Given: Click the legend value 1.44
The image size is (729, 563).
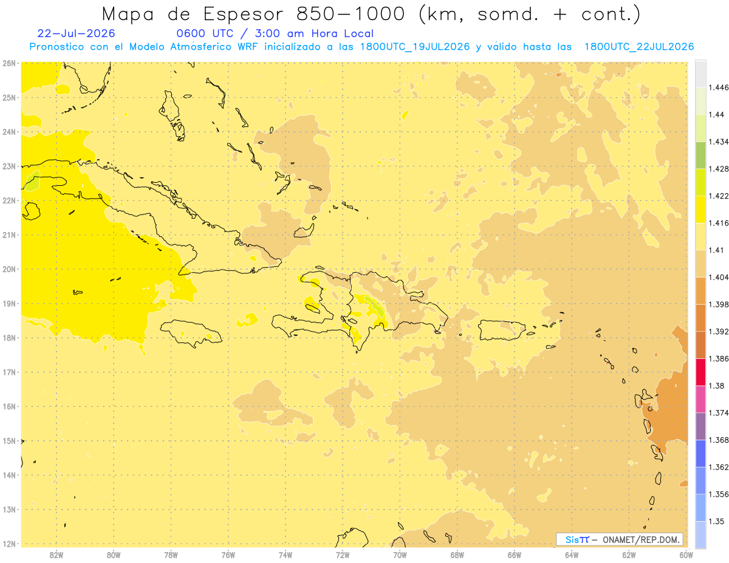Looking at the screenshot, I should coord(716,114).
